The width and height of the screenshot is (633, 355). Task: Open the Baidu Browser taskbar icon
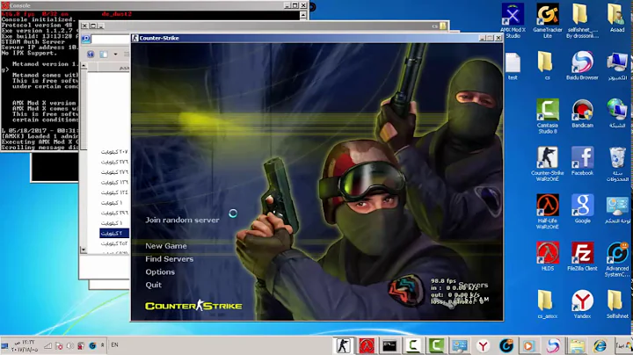(553, 345)
